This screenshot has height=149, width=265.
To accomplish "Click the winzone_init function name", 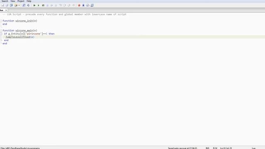I will click(x=24, y=21).
